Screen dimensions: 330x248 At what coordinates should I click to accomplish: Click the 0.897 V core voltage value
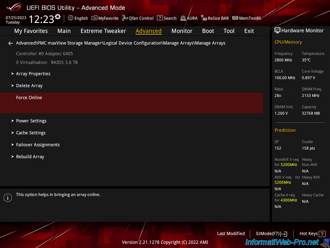tap(308, 78)
